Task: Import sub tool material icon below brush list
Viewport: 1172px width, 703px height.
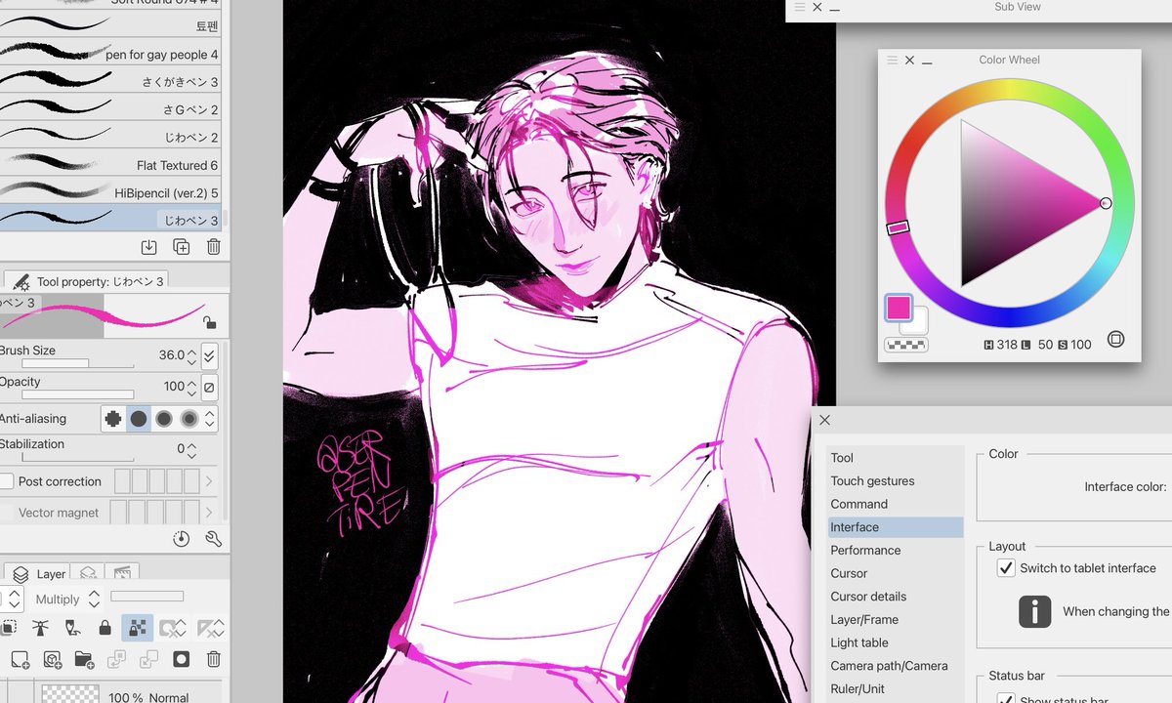Action: click(x=149, y=247)
